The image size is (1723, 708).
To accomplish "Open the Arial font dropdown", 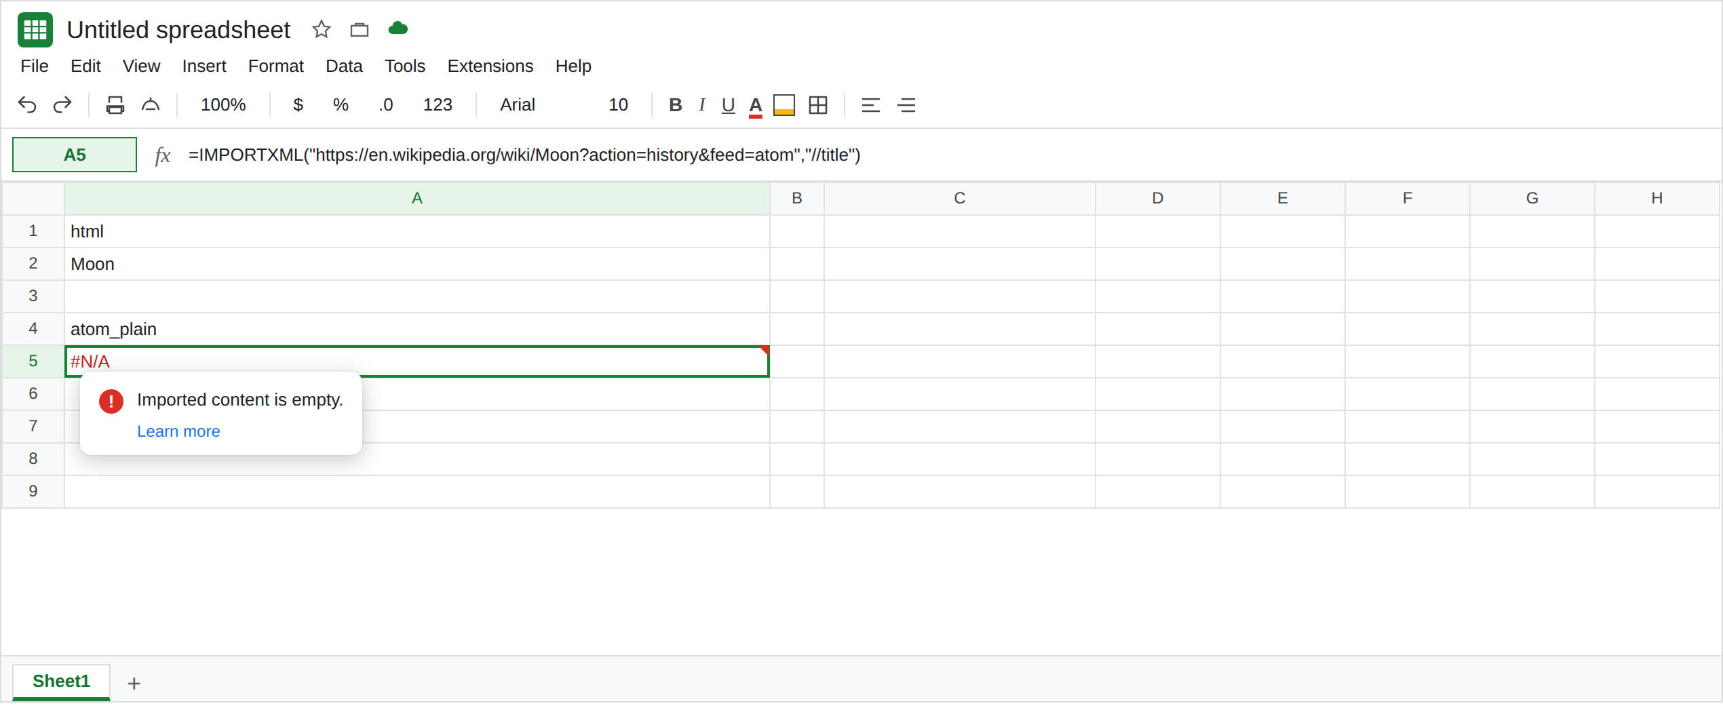I will 518,104.
